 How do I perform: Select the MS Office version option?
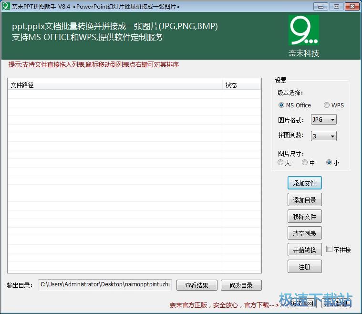tap(295, 105)
